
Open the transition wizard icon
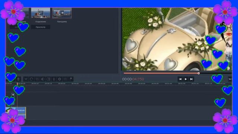pos(48,79)
